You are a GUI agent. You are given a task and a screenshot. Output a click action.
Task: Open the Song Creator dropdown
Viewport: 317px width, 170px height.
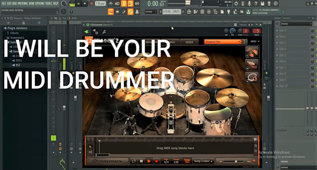pyautogui.click(x=203, y=161)
